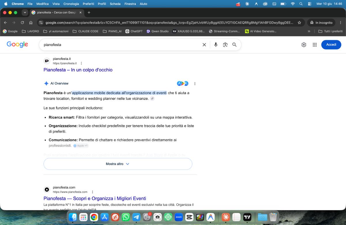Open the Cronologia menu

(71, 4)
